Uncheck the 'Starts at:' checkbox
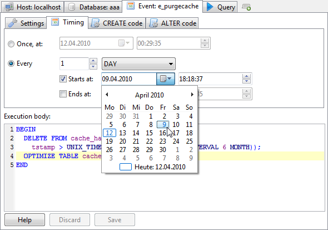This screenshot has width=328, height=230. click(63, 79)
